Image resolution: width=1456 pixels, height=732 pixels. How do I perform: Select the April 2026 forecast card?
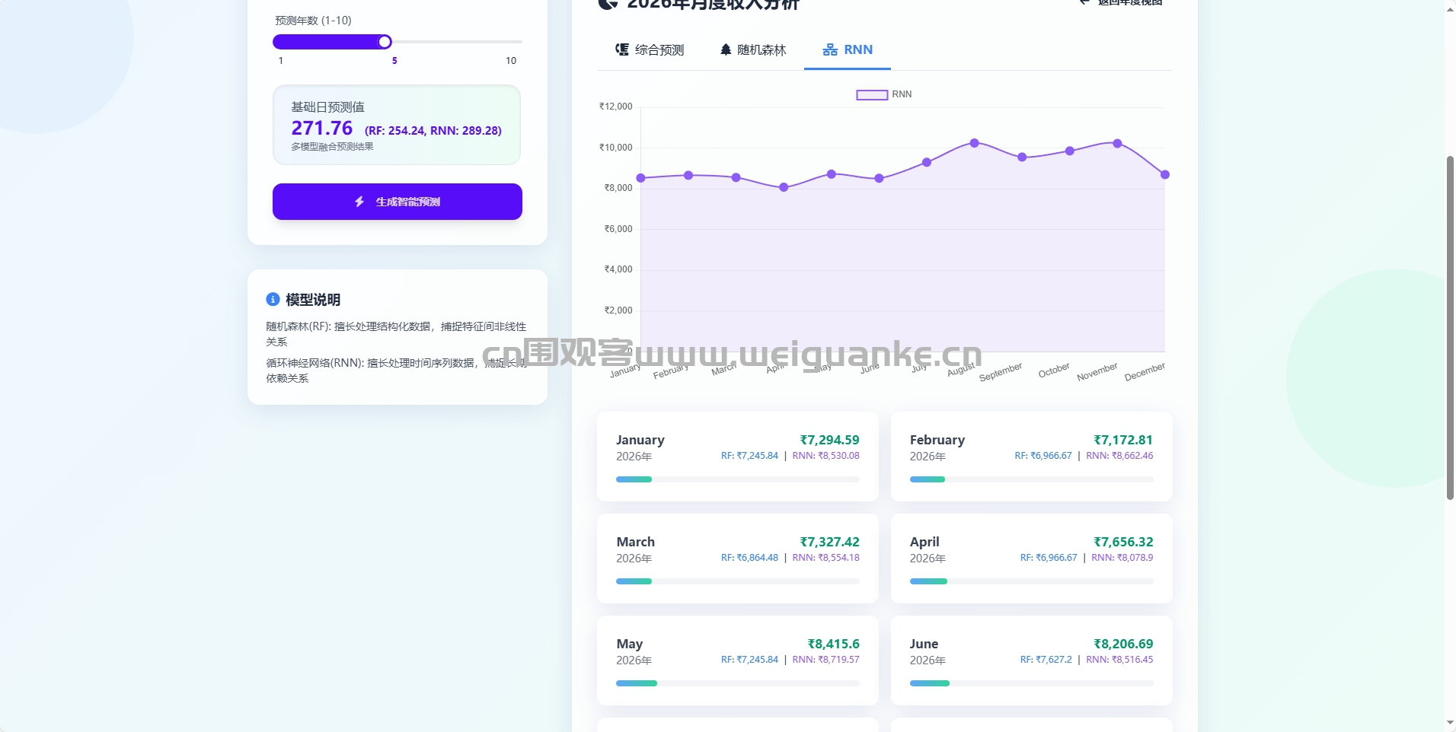1031,559
